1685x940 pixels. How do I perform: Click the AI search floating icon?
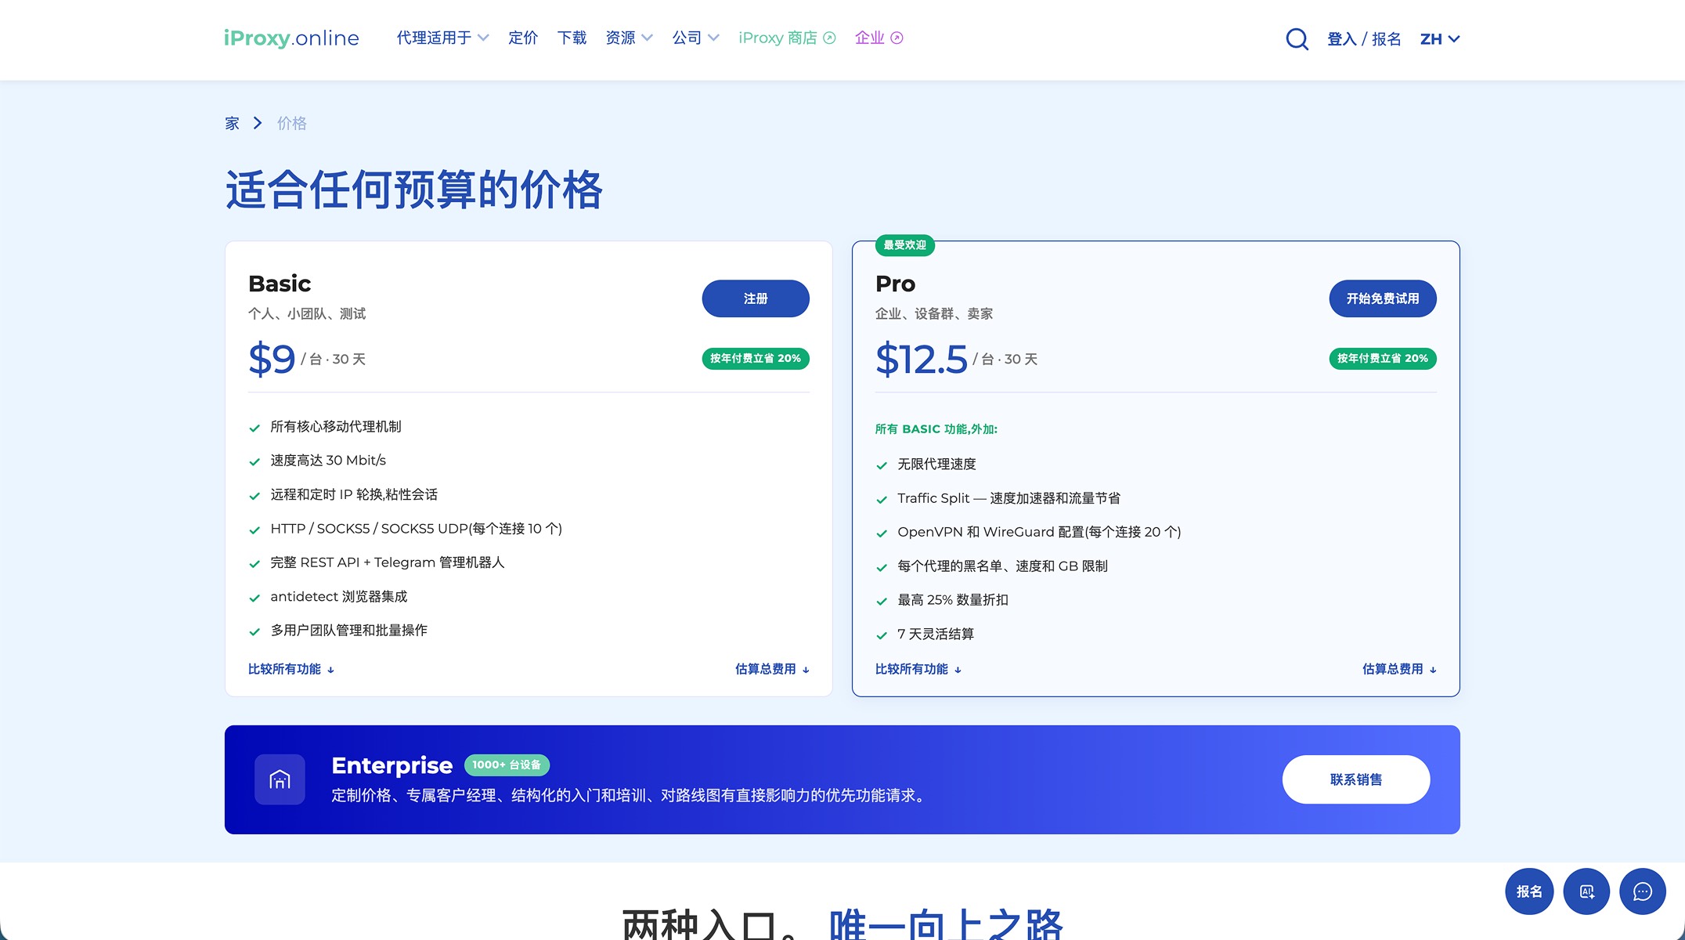click(1586, 891)
